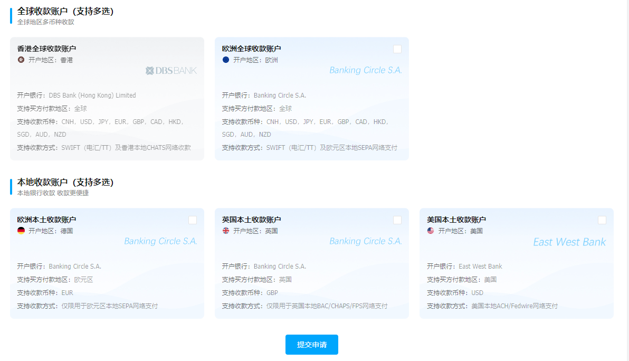Click the 本地收款账户（支持多选）heading

tap(65, 182)
